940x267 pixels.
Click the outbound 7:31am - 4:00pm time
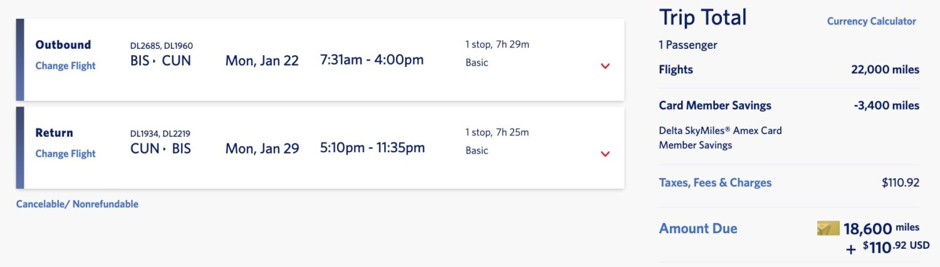(372, 60)
